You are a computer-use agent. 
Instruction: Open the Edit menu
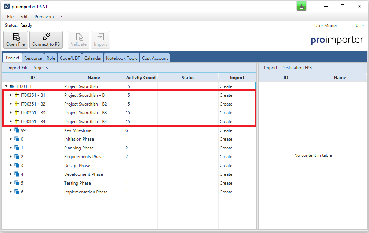[x=24, y=17]
